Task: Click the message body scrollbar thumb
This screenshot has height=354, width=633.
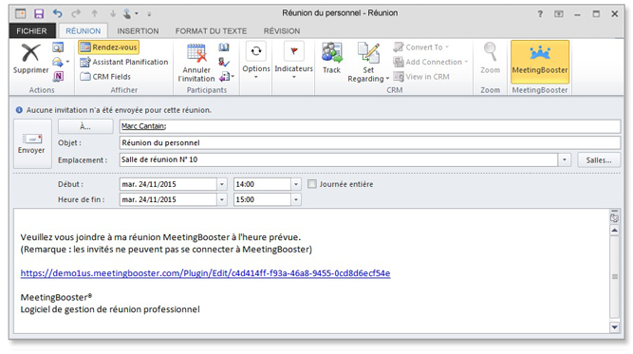Action: click(614, 277)
